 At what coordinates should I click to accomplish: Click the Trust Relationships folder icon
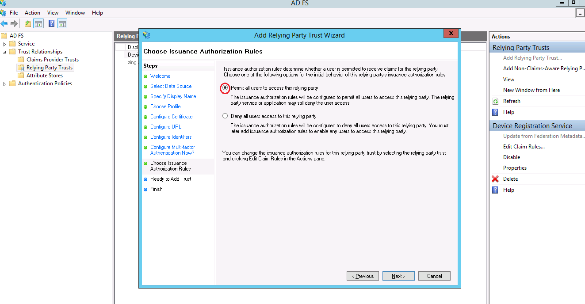point(12,52)
